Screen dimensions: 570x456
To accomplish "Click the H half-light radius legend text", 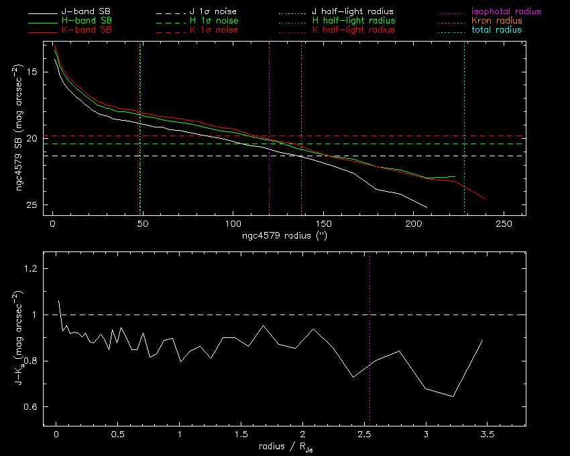I will 353,21.
